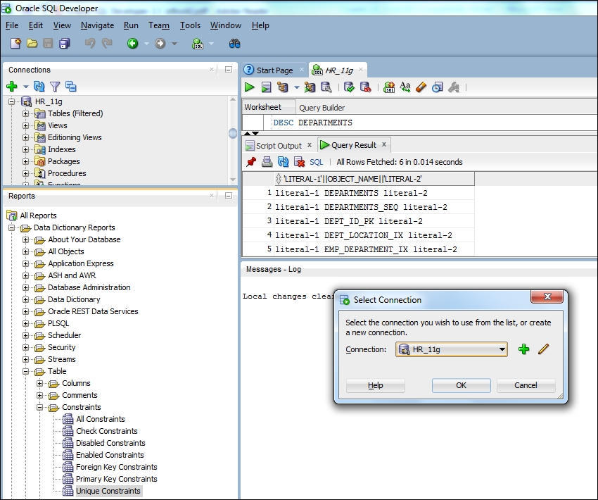Print the query result
This screenshot has height=500, width=598.
pyautogui.click(x=267, y=162)
